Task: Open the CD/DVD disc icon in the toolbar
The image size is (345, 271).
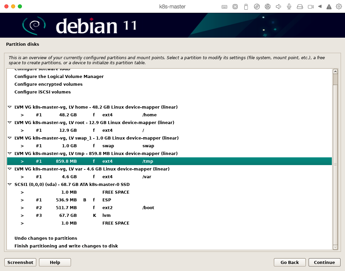Action: [x=257, y=7]
